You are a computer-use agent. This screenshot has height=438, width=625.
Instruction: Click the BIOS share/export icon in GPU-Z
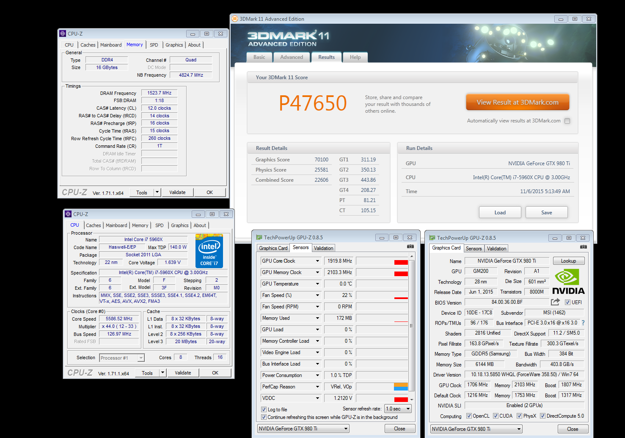[x=555, y=302]
